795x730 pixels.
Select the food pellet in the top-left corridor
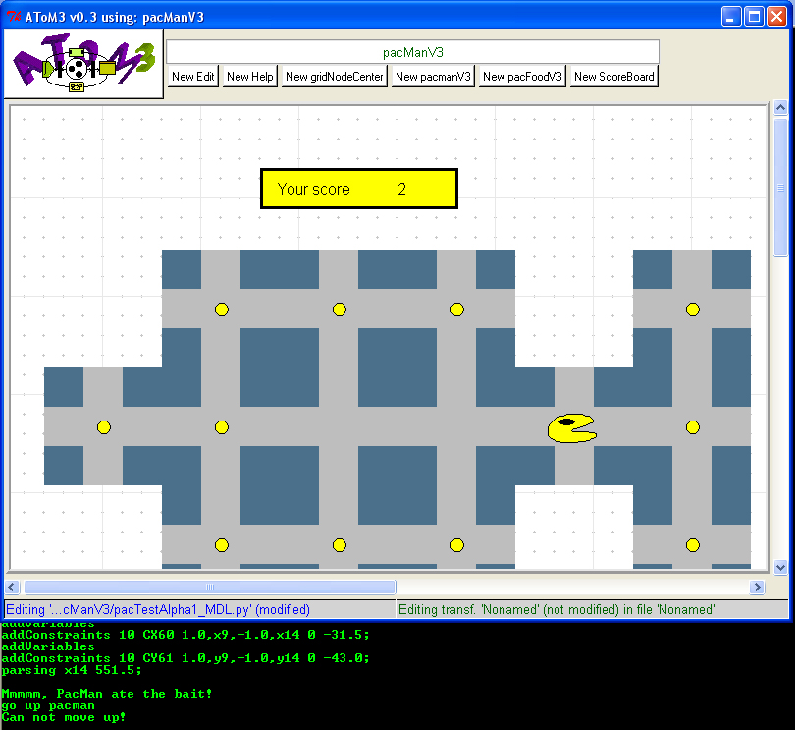[222, 309]
